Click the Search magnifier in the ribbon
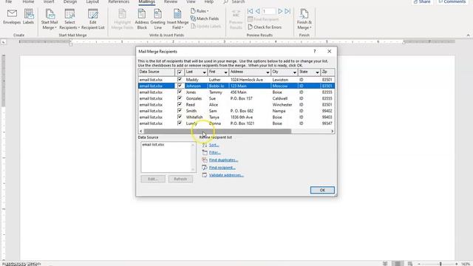Viewport: 473px width, 266px height. [225, 1]
